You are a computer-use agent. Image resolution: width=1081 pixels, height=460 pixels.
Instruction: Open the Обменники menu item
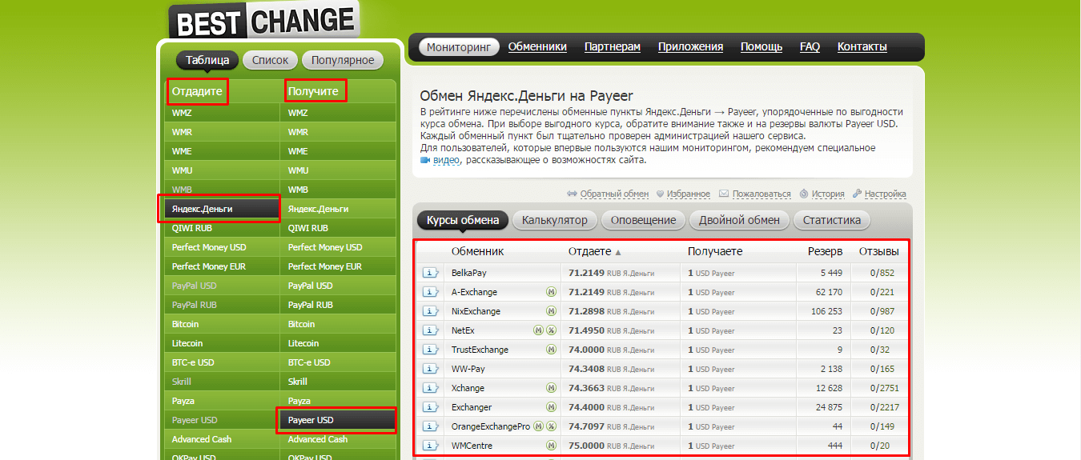point(537,46)
